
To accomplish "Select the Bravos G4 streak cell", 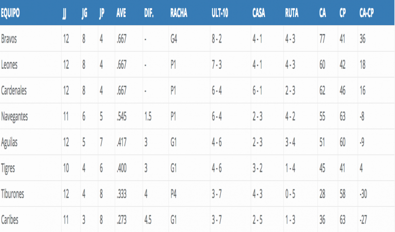I will click(x=174, y=39).
